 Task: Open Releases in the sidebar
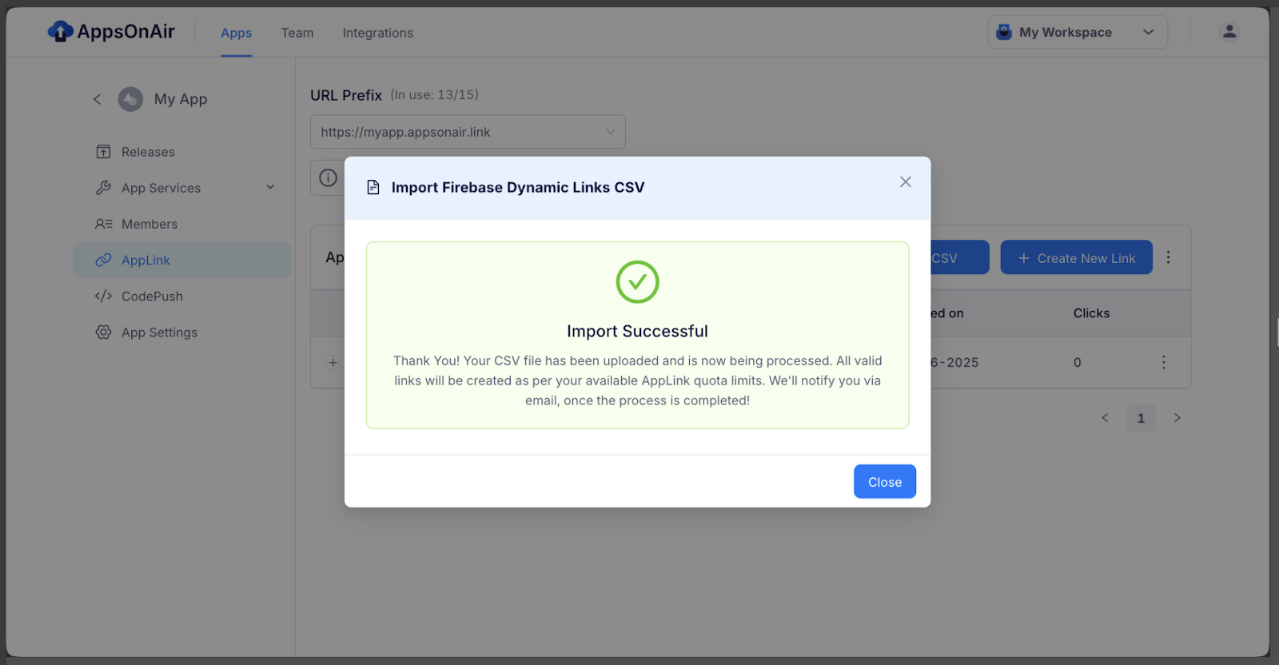pos(182,152)
